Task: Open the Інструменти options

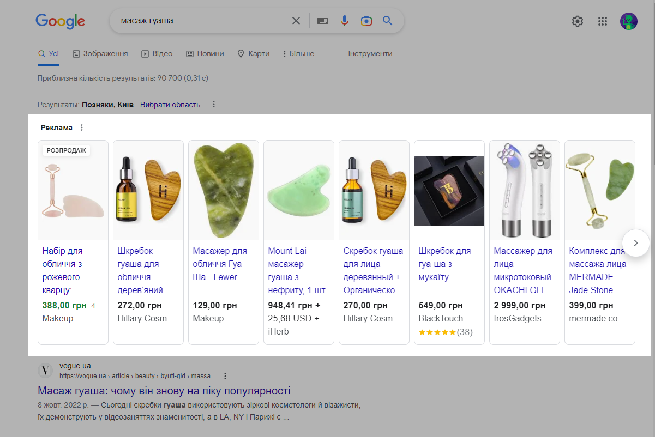Action: (x=370, y=53)
